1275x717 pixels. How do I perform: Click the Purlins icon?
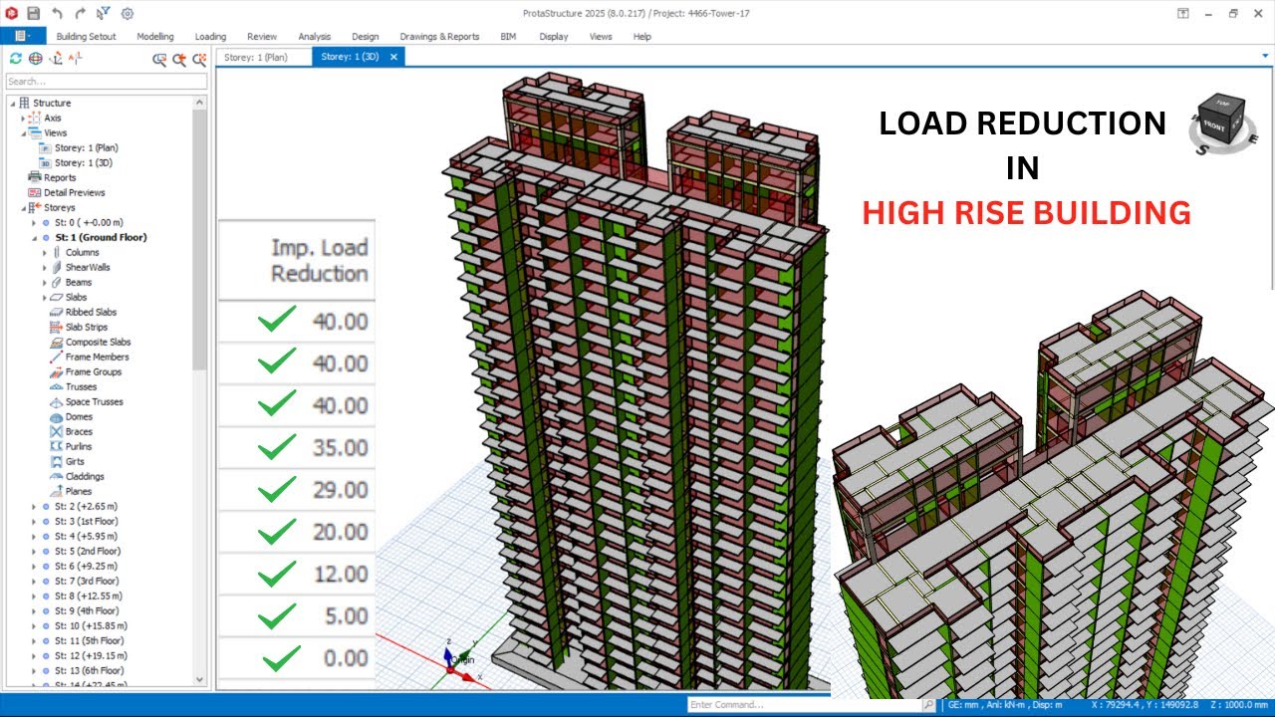(57, 446)
